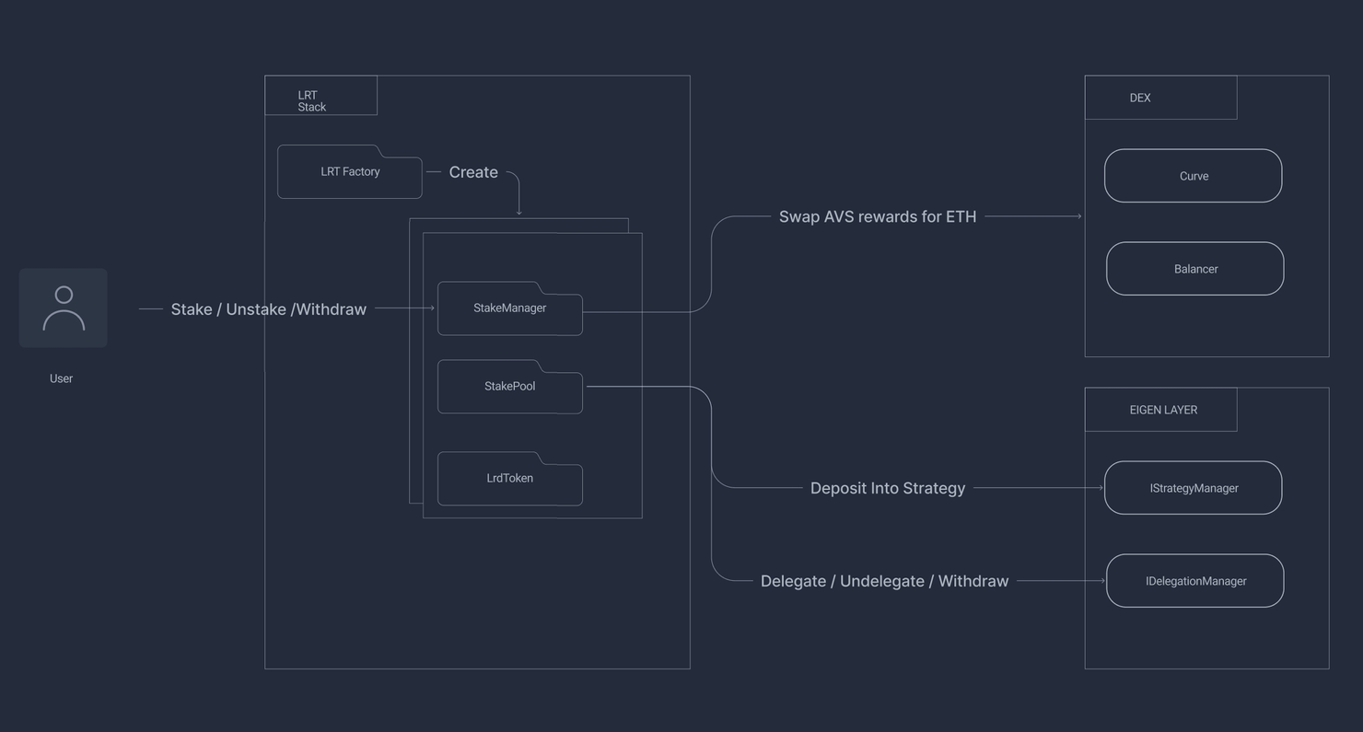Select the StakeManager folder node

(509, 308)
